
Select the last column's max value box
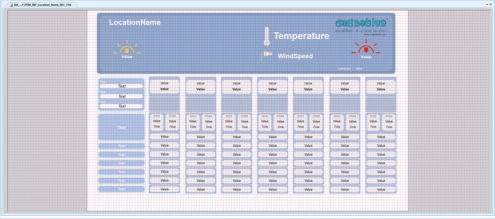pyautogui.click(x=389, y=122)
